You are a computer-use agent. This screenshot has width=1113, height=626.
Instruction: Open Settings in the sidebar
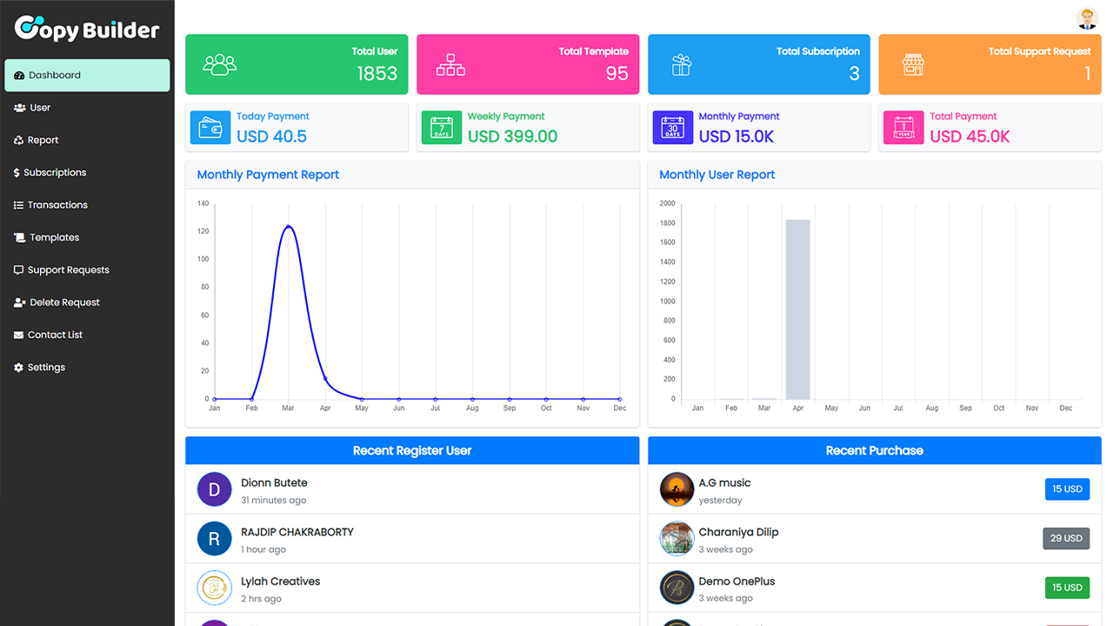point(46,368)
